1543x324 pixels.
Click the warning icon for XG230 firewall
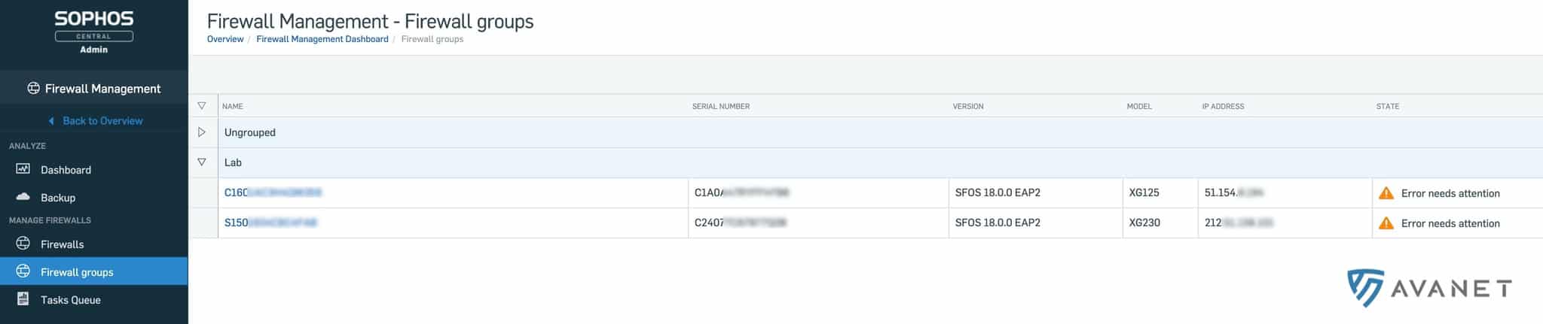(1386, 223)
